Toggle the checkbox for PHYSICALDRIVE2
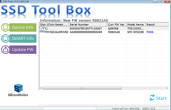171x110 pixels. tap(41, 31)
